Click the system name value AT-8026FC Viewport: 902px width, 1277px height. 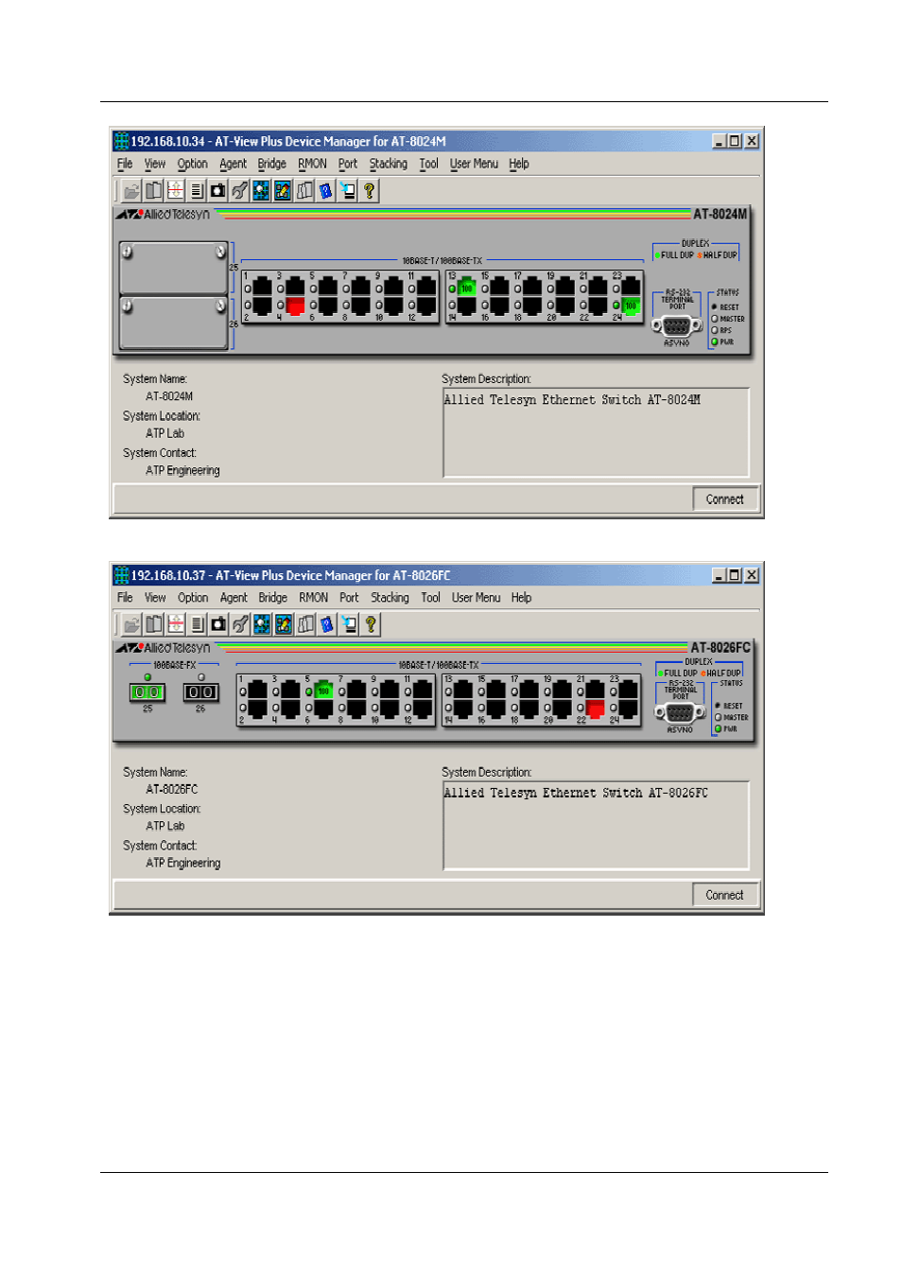(x=172, y=789)
